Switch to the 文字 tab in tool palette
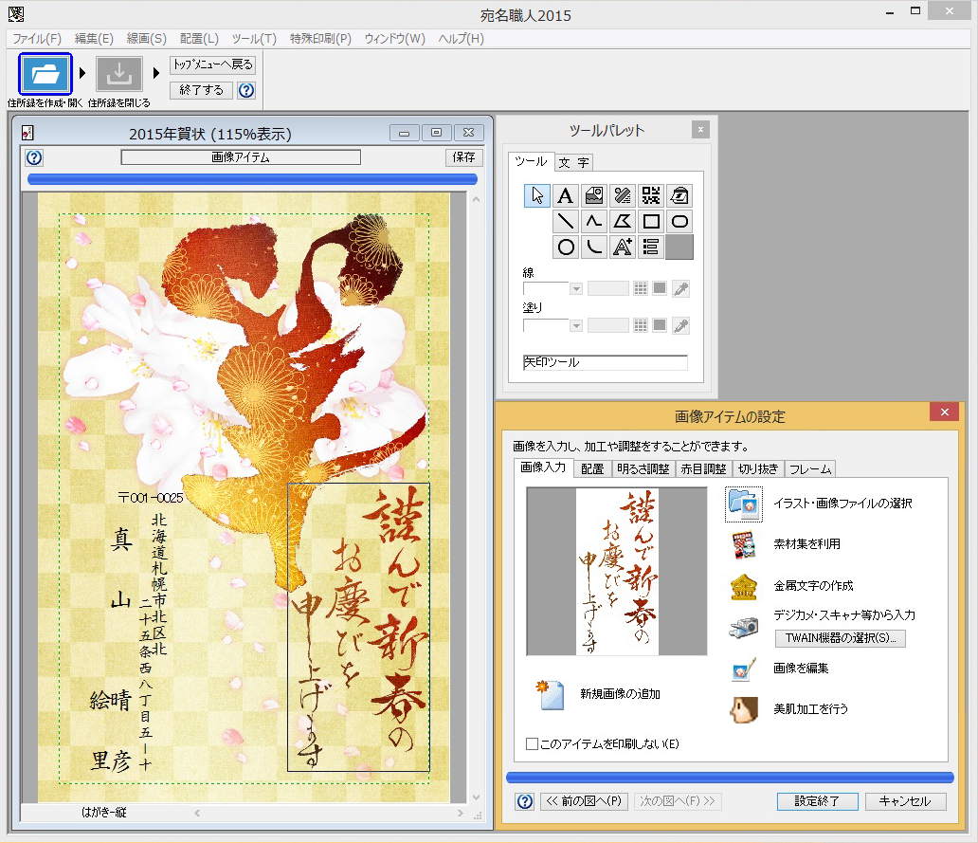Screen dimensions: 978x843 573,162
